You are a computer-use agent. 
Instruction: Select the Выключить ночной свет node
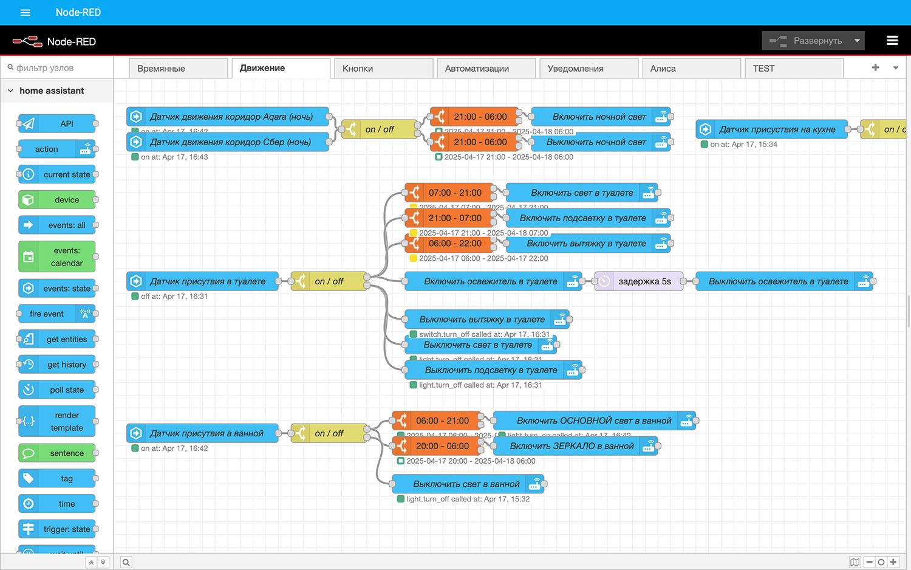point(601,142)
